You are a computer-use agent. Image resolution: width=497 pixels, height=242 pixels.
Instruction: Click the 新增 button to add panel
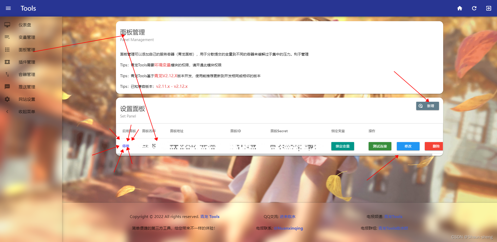[x=427, y=106]
